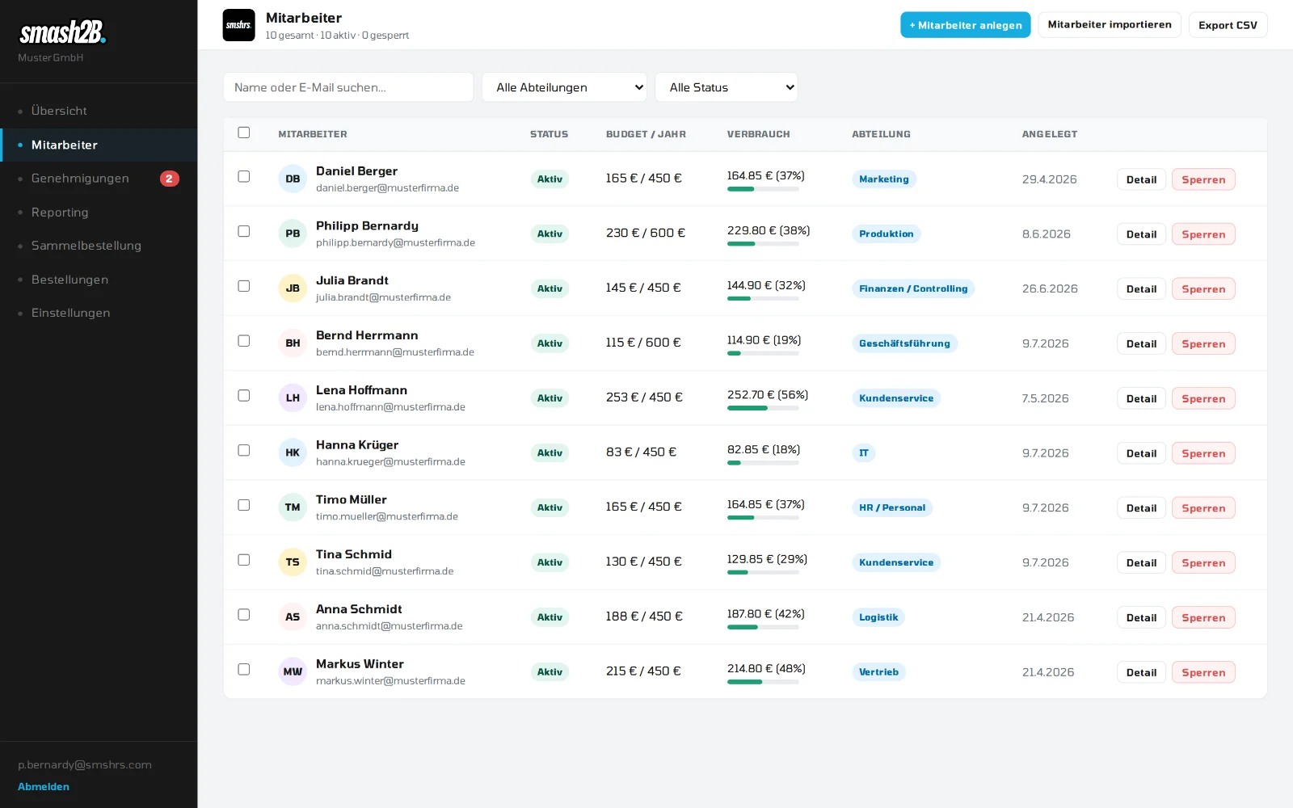
Task: Select Philipp Bernardy's row checkbox
Action: [244, 231]
